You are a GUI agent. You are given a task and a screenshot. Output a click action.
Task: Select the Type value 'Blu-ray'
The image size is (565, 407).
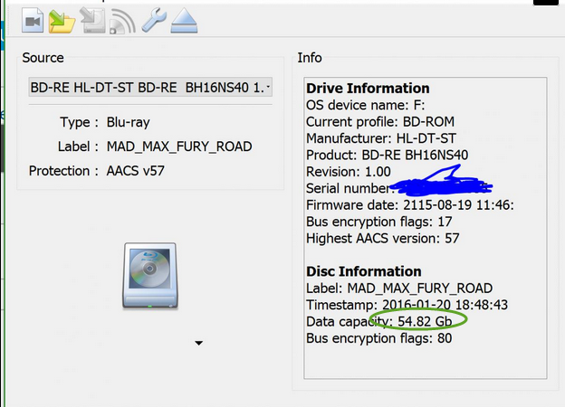[x=128, y=122]
